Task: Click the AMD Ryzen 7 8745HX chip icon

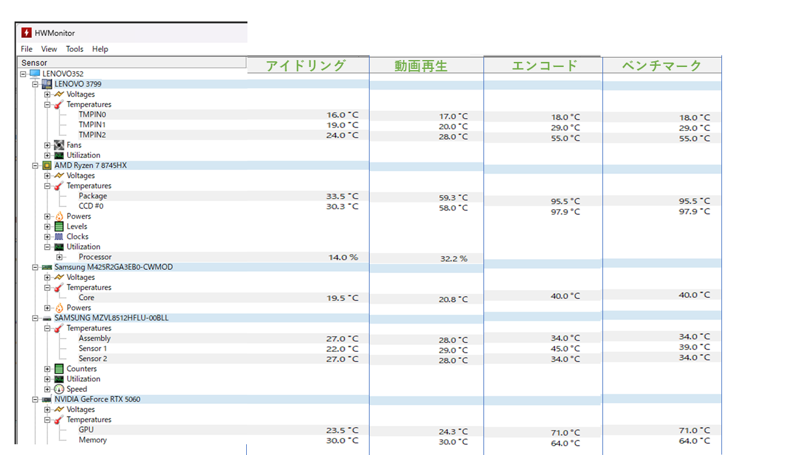Action: [x=47, y=166]
